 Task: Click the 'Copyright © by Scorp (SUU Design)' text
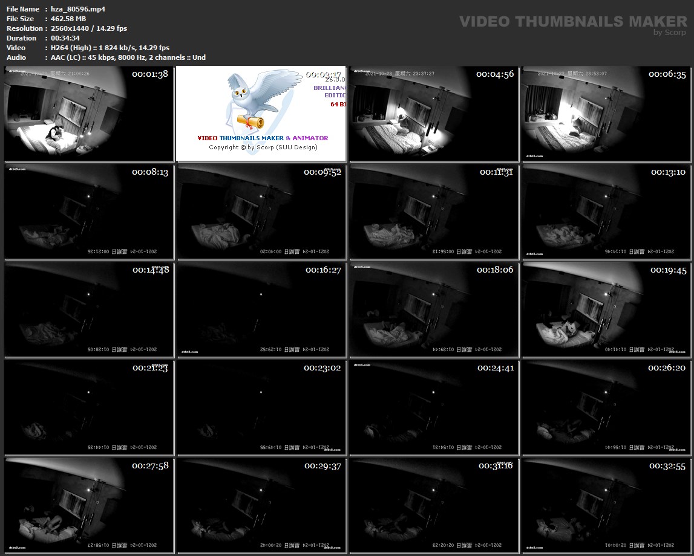point(263,147)
